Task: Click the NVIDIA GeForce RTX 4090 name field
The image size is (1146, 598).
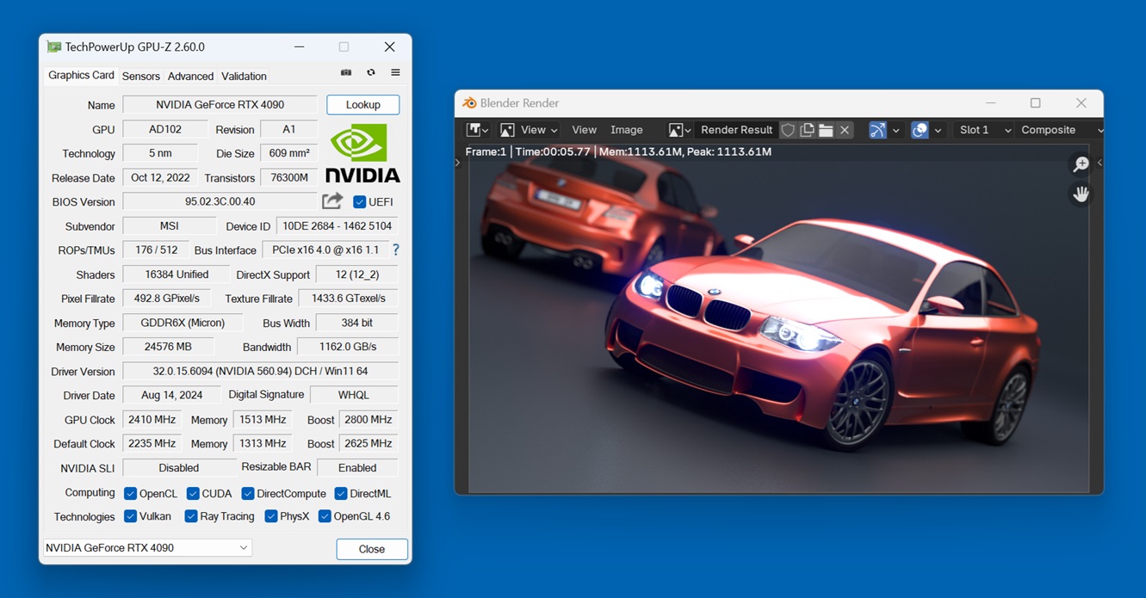Action: [220, 105]
